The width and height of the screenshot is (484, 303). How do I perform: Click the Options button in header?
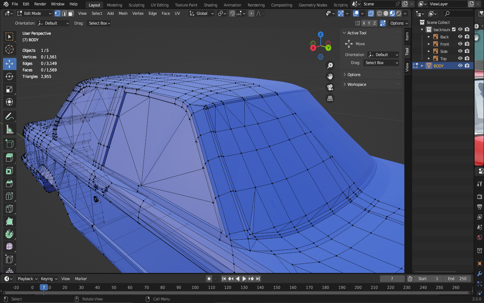pyautogui.click(x=399, y=23)
